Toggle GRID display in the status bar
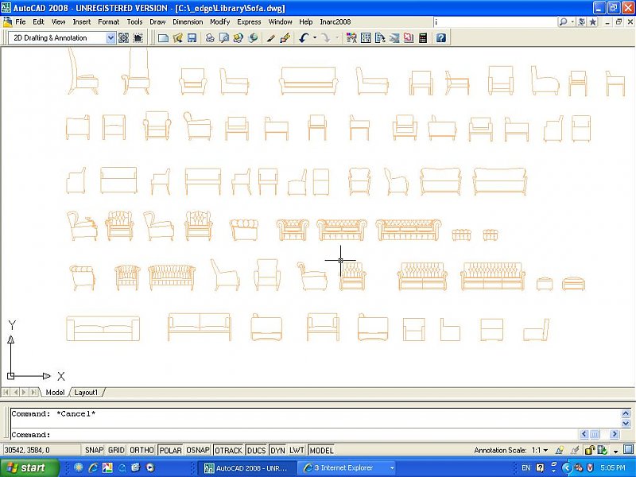 tap(116, 450)
